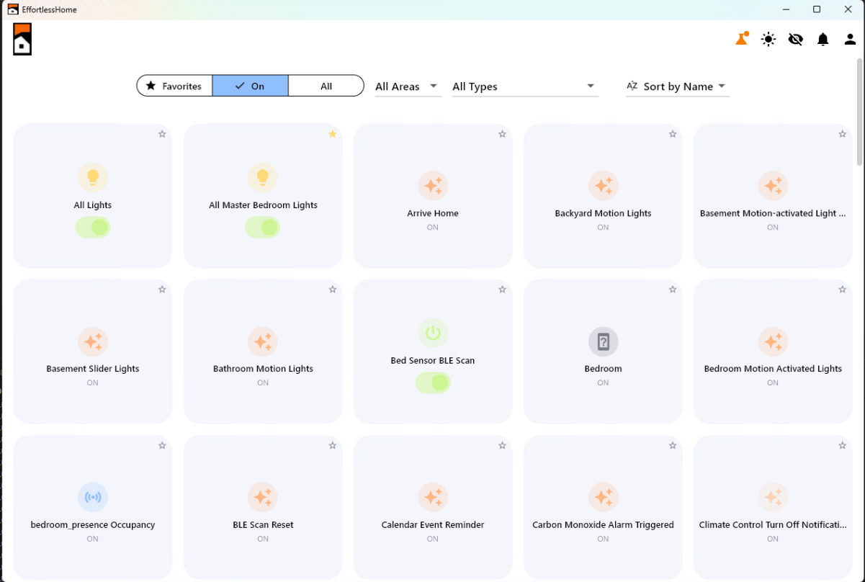The height and width of the screenshot is (582, 865).
Task: Toggle off All Lights
Action: (92, 228)
